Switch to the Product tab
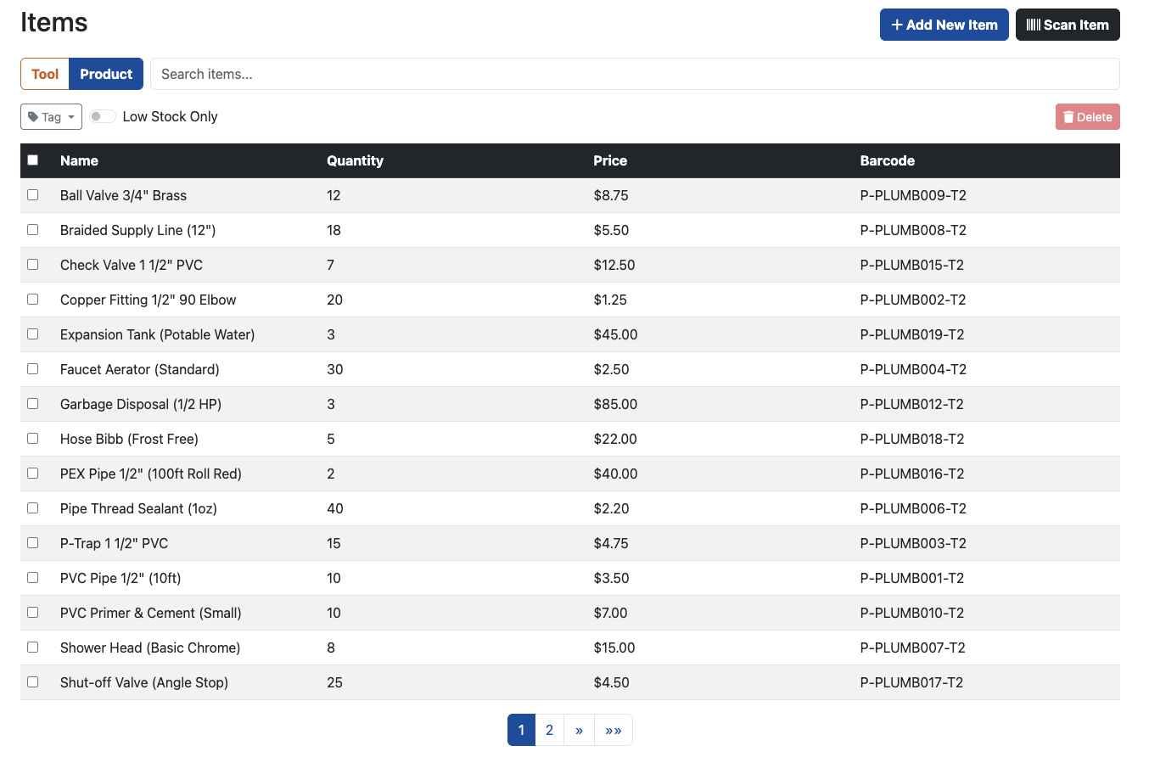Viewport: 1149px width, 757px height. [105, 74]
